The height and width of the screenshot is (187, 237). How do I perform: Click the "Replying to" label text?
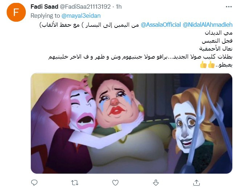pyautogui.click(x=45, y=16)
